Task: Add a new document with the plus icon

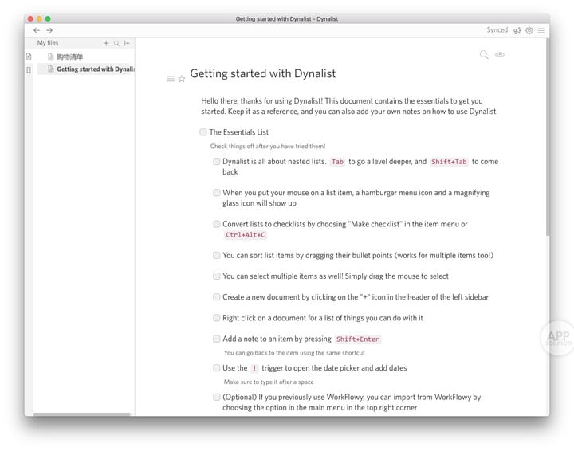Action: click(106, 43)
